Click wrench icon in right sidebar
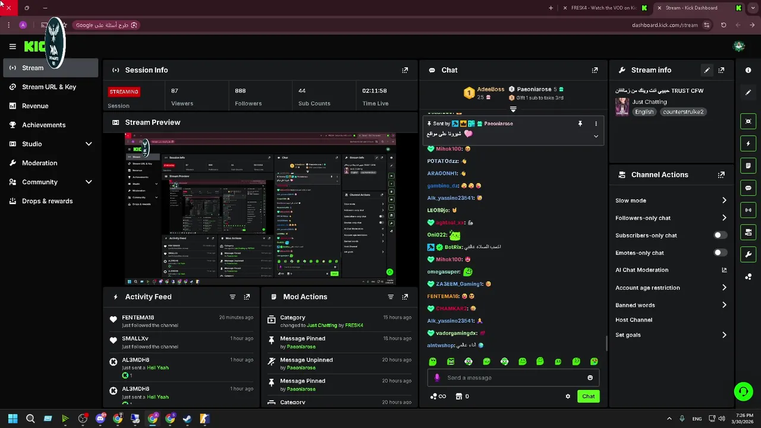The height and width of the screenshot is (428, 761). pos(748,254)
